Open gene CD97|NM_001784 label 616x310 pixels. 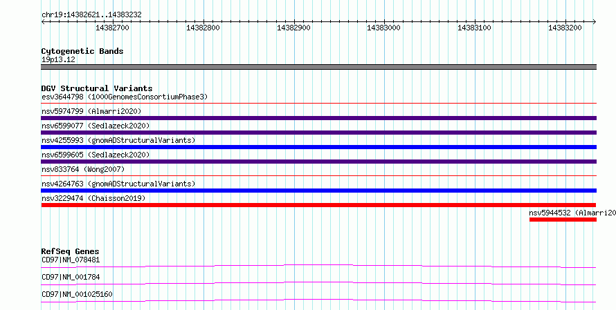tap(71, 277)
